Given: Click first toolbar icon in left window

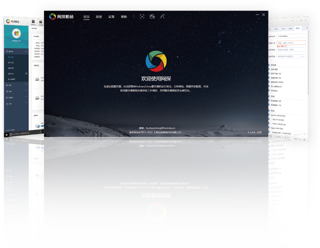Looking at the screenshot, I should [33, 22].
